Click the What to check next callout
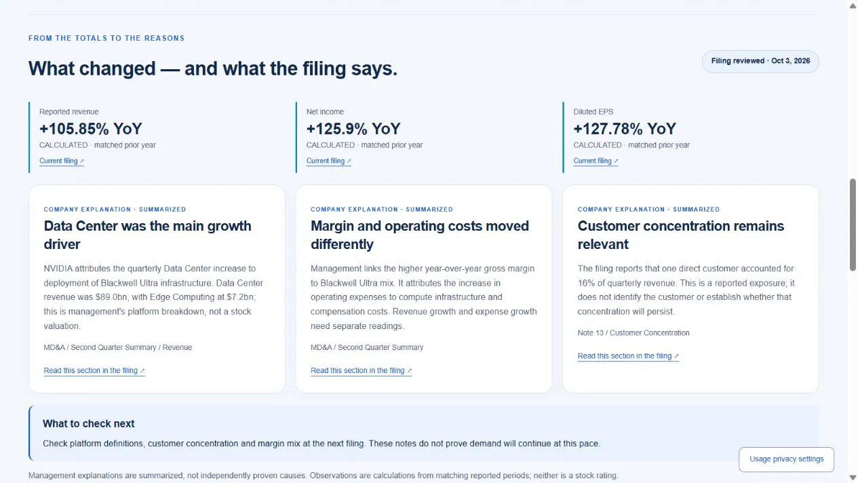The width and height of the screenshot is (858, 483). click(x=424, y=433)
